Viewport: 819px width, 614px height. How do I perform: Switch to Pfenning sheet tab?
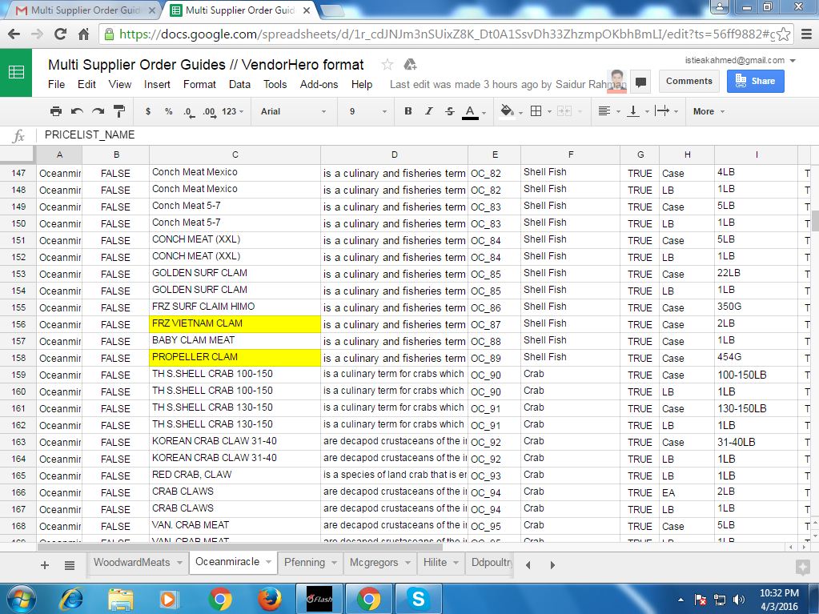point(304,562)
